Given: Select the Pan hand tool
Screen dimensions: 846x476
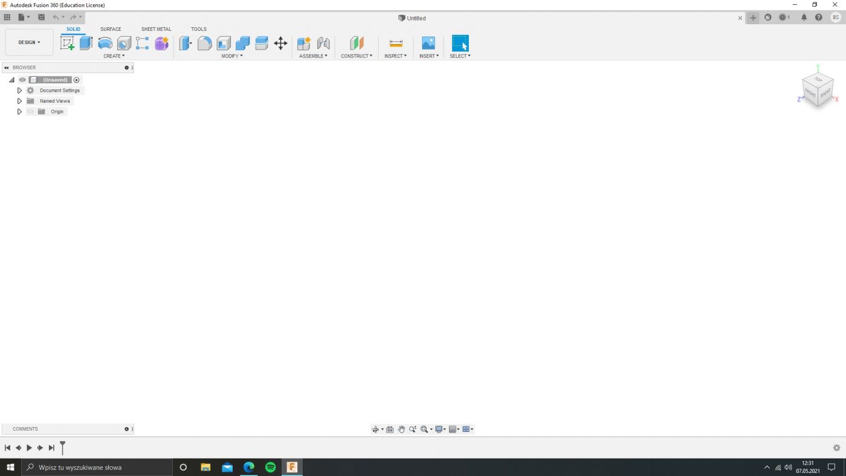Looking at the screenshot, I should pos(401,429).
